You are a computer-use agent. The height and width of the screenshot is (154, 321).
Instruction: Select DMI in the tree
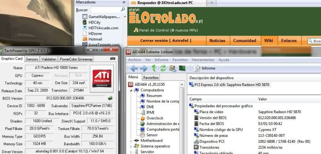pyautogui.click(x=147, y=107)
